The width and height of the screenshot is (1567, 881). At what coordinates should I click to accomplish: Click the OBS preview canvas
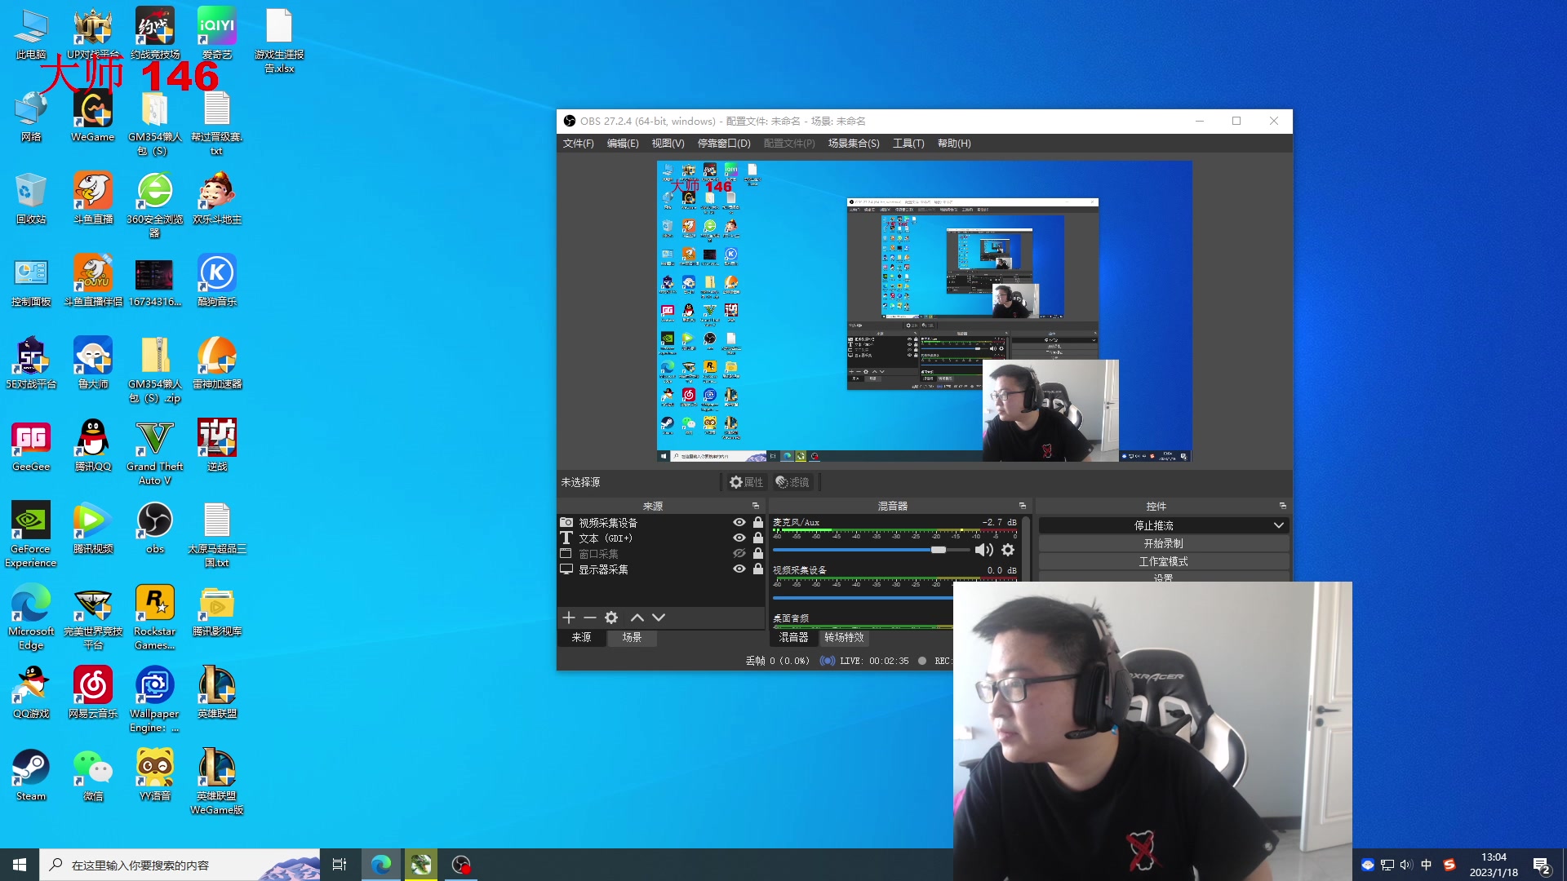tap(924, 312)
